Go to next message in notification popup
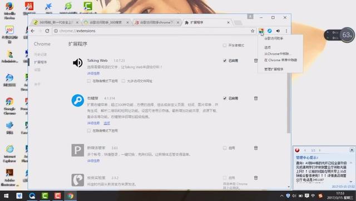The height and width of the screenshot is (201, 356). coord(320,150)
